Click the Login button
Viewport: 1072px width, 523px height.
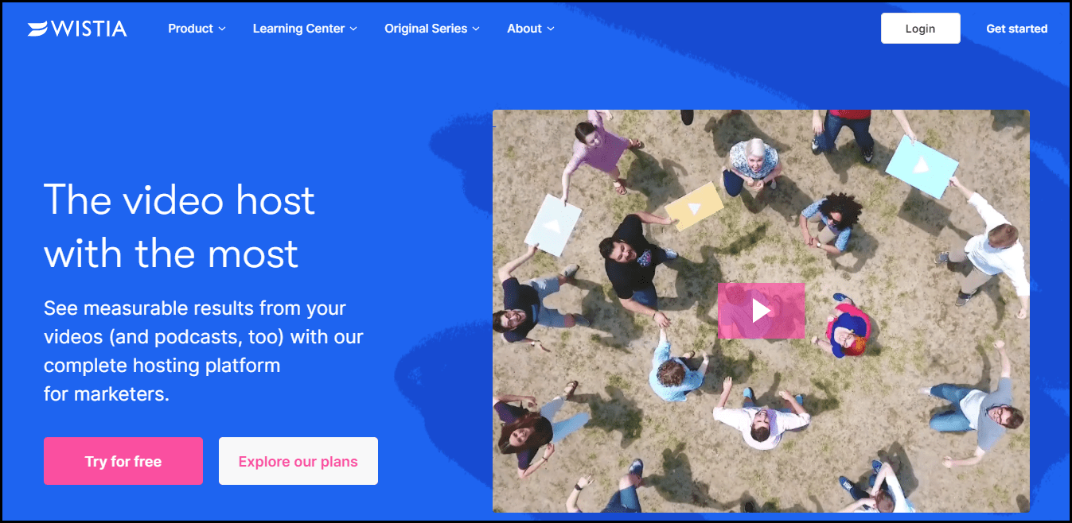(920, 28)
